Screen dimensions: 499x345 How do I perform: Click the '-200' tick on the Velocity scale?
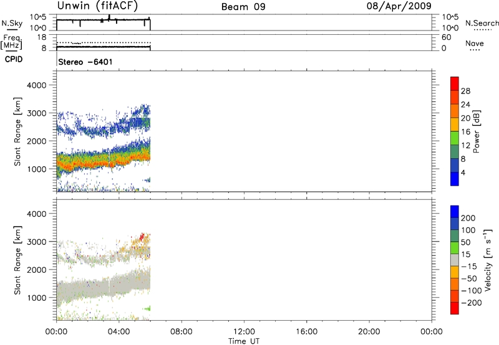pyautogui.click(x=472, y=303)
